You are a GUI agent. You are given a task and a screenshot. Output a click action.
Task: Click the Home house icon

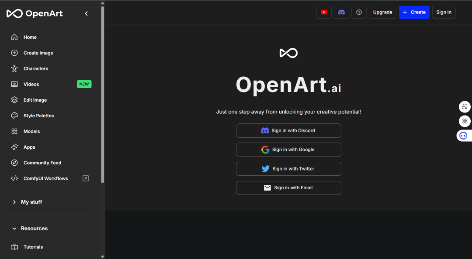point(14,37)
